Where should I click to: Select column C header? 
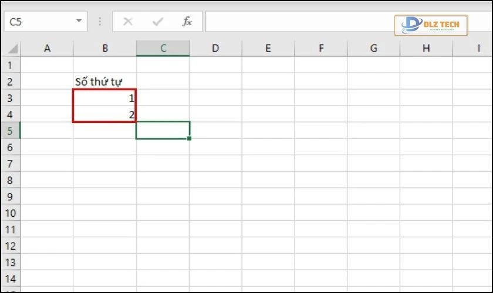[163, 49]
